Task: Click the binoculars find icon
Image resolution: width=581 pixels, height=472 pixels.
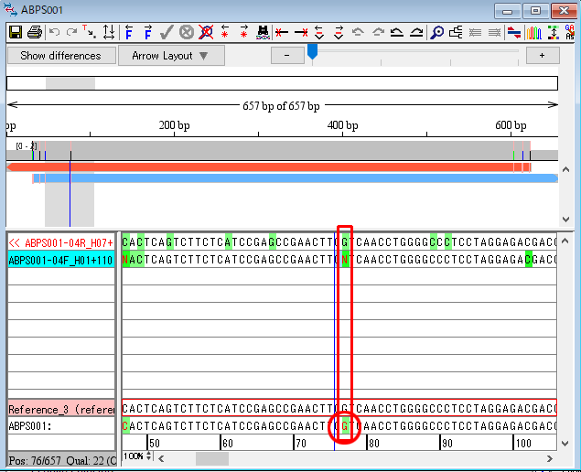Action: [x=263, y=33]
